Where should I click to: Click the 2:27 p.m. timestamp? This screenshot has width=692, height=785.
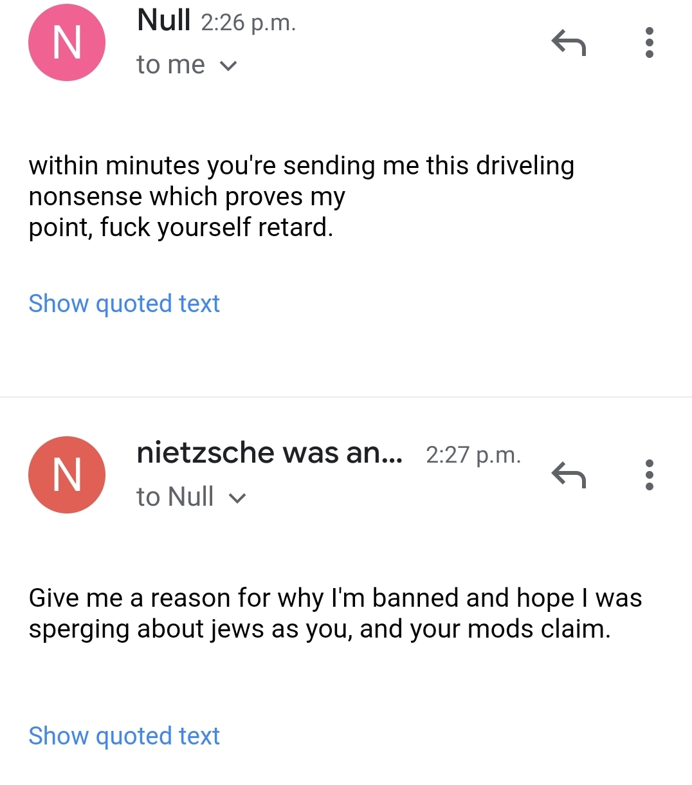[473, 455]
